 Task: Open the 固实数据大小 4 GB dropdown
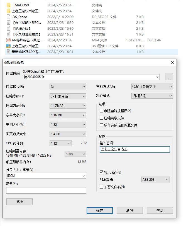(x=68, y=134)
